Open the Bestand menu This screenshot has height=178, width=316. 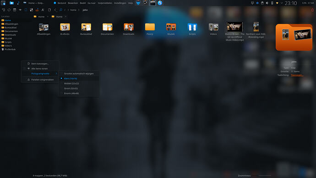pyautogui.click(x=62, y=3)
